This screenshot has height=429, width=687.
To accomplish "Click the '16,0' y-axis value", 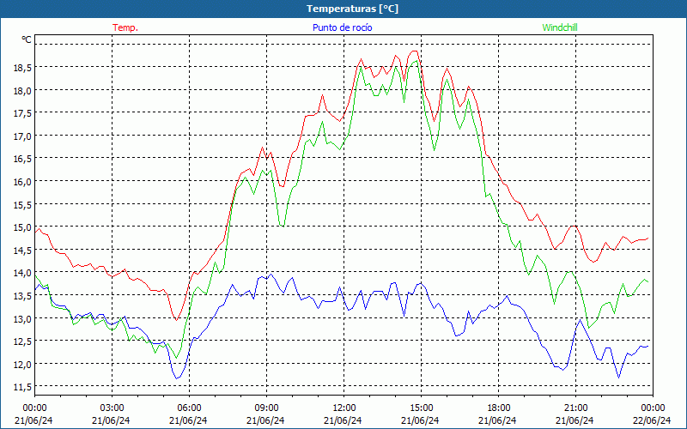I will point(22,182).
